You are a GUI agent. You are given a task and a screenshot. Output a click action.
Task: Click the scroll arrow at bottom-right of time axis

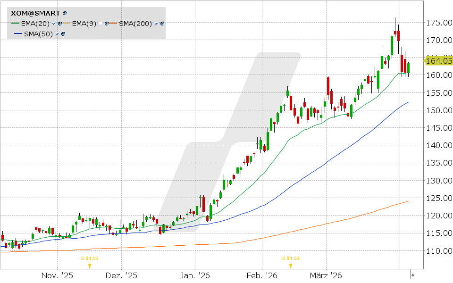[412, 275]
